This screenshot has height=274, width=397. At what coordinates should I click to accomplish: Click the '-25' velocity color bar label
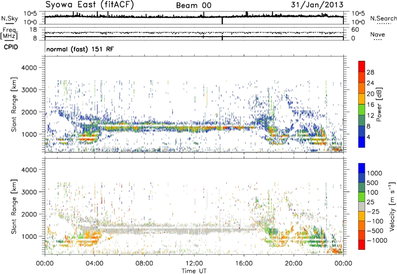tap(373, 211)
